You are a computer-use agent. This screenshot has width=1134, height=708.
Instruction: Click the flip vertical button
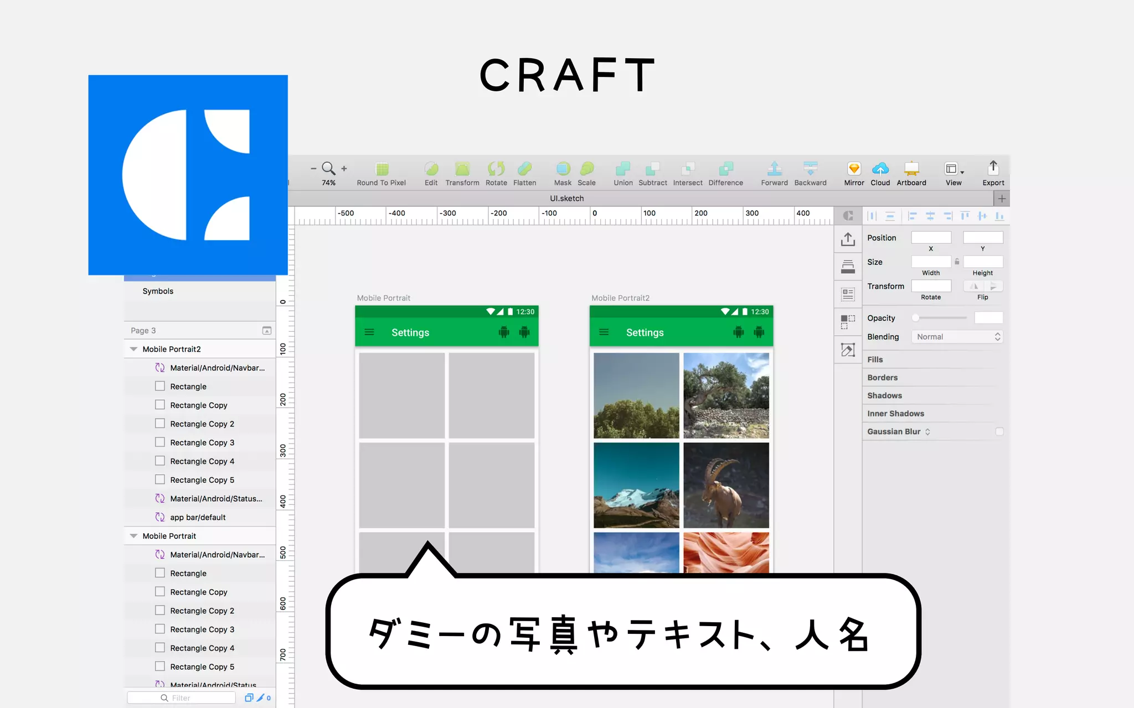[x=993, y=286]
